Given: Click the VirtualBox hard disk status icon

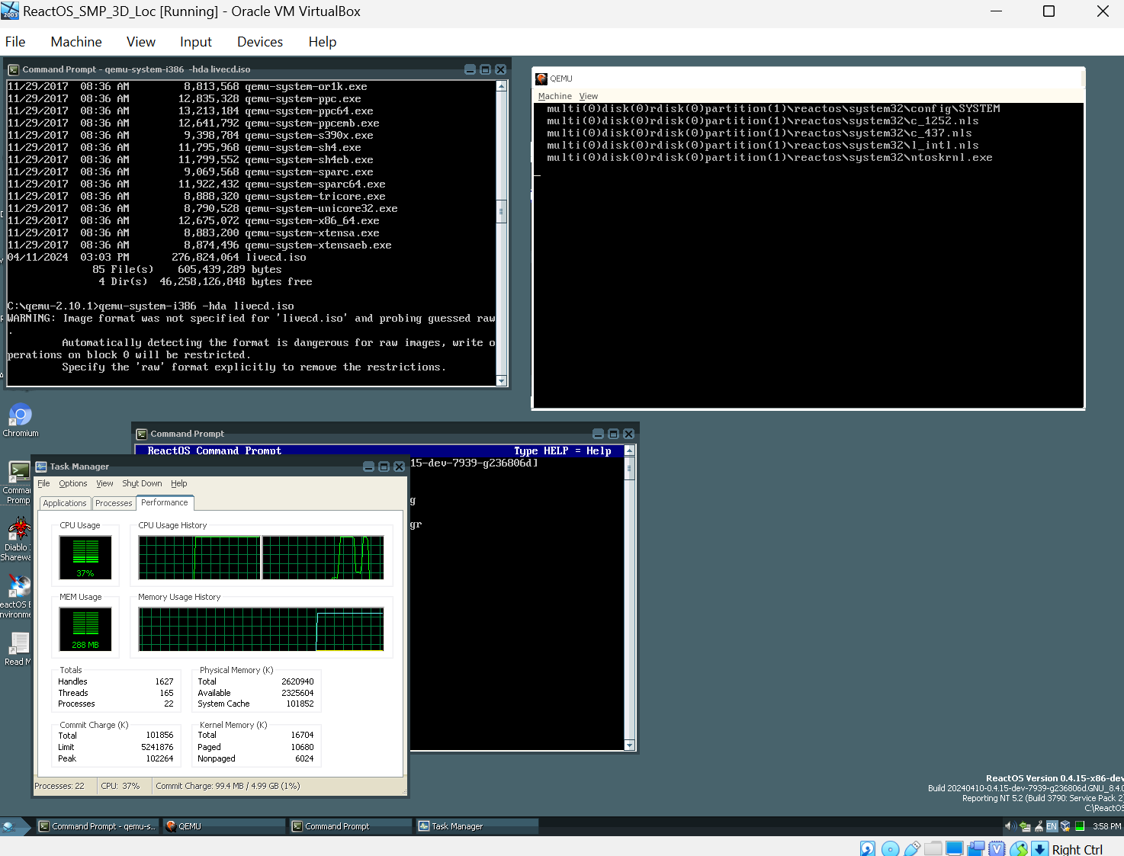Looking at the screenshot, I should pyautogui.click(x=868, y=848).
